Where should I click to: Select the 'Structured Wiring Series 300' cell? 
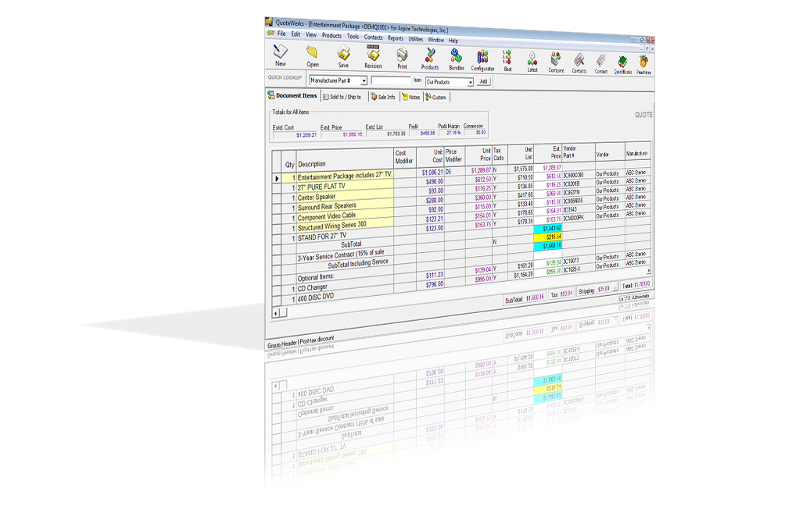click(x=345, y=224)
